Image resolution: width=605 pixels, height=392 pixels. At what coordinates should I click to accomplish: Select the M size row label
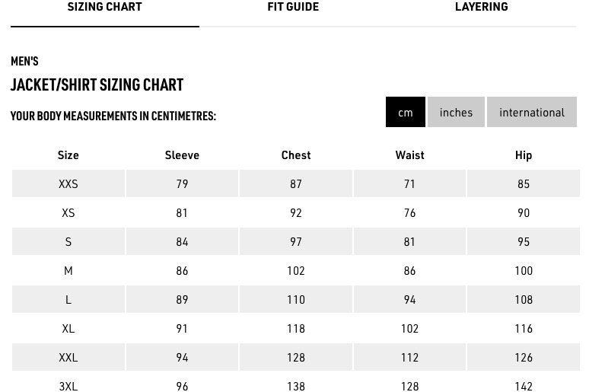tap(68, 270)
